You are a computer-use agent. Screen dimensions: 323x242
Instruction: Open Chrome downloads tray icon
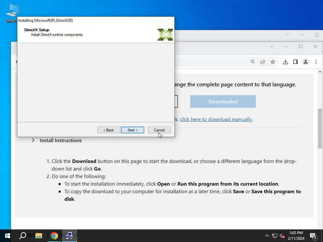click(285, 62)
